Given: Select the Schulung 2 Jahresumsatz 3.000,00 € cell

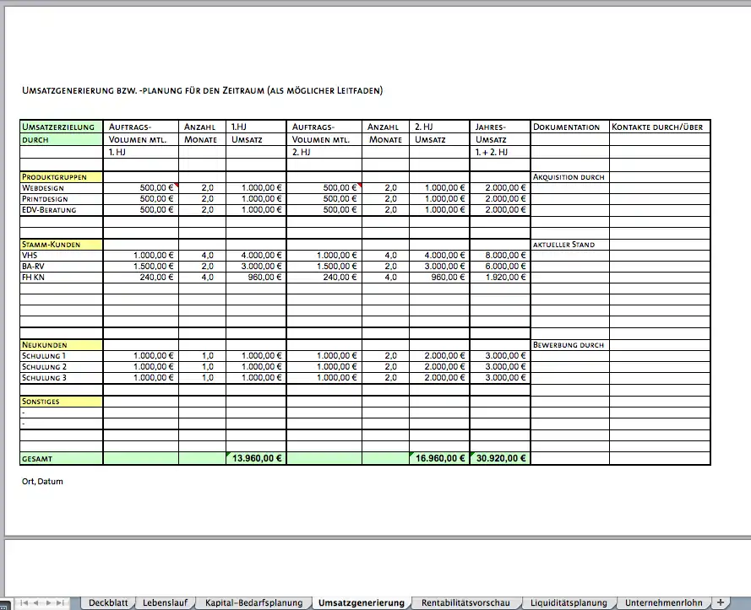Looking at the screenshot, I should click(500, 367).
